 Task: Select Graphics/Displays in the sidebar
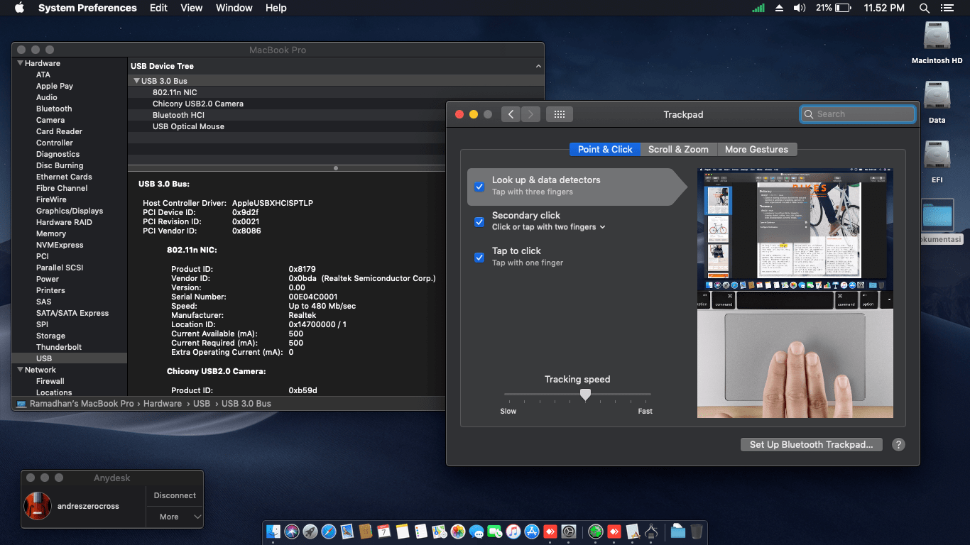[70, 211]
